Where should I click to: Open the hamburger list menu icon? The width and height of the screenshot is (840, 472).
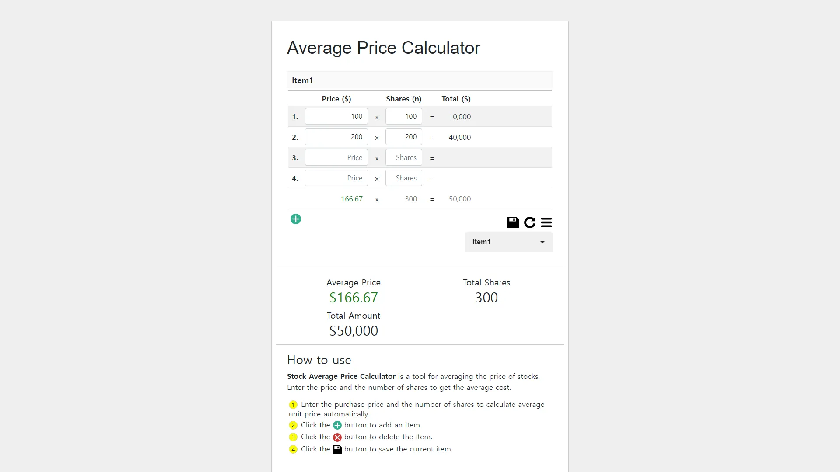tap(546, 222)
